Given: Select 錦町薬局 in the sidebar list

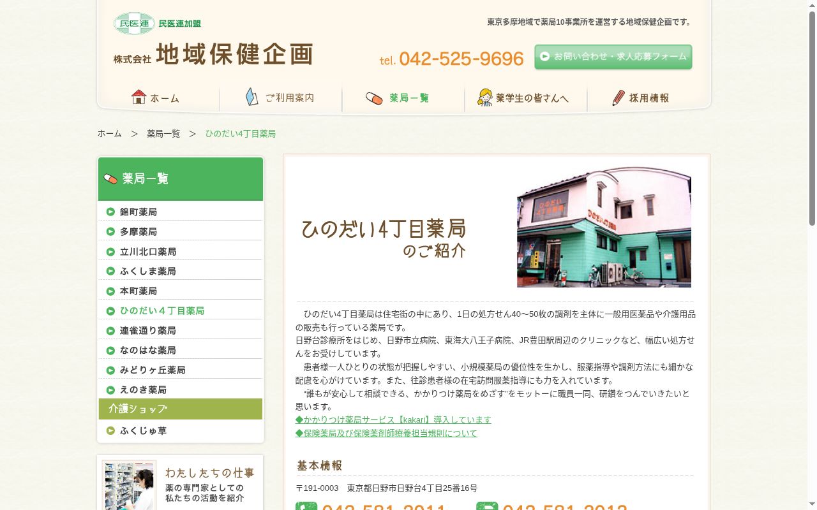Looking at the screenshot, I should [181, 212].
